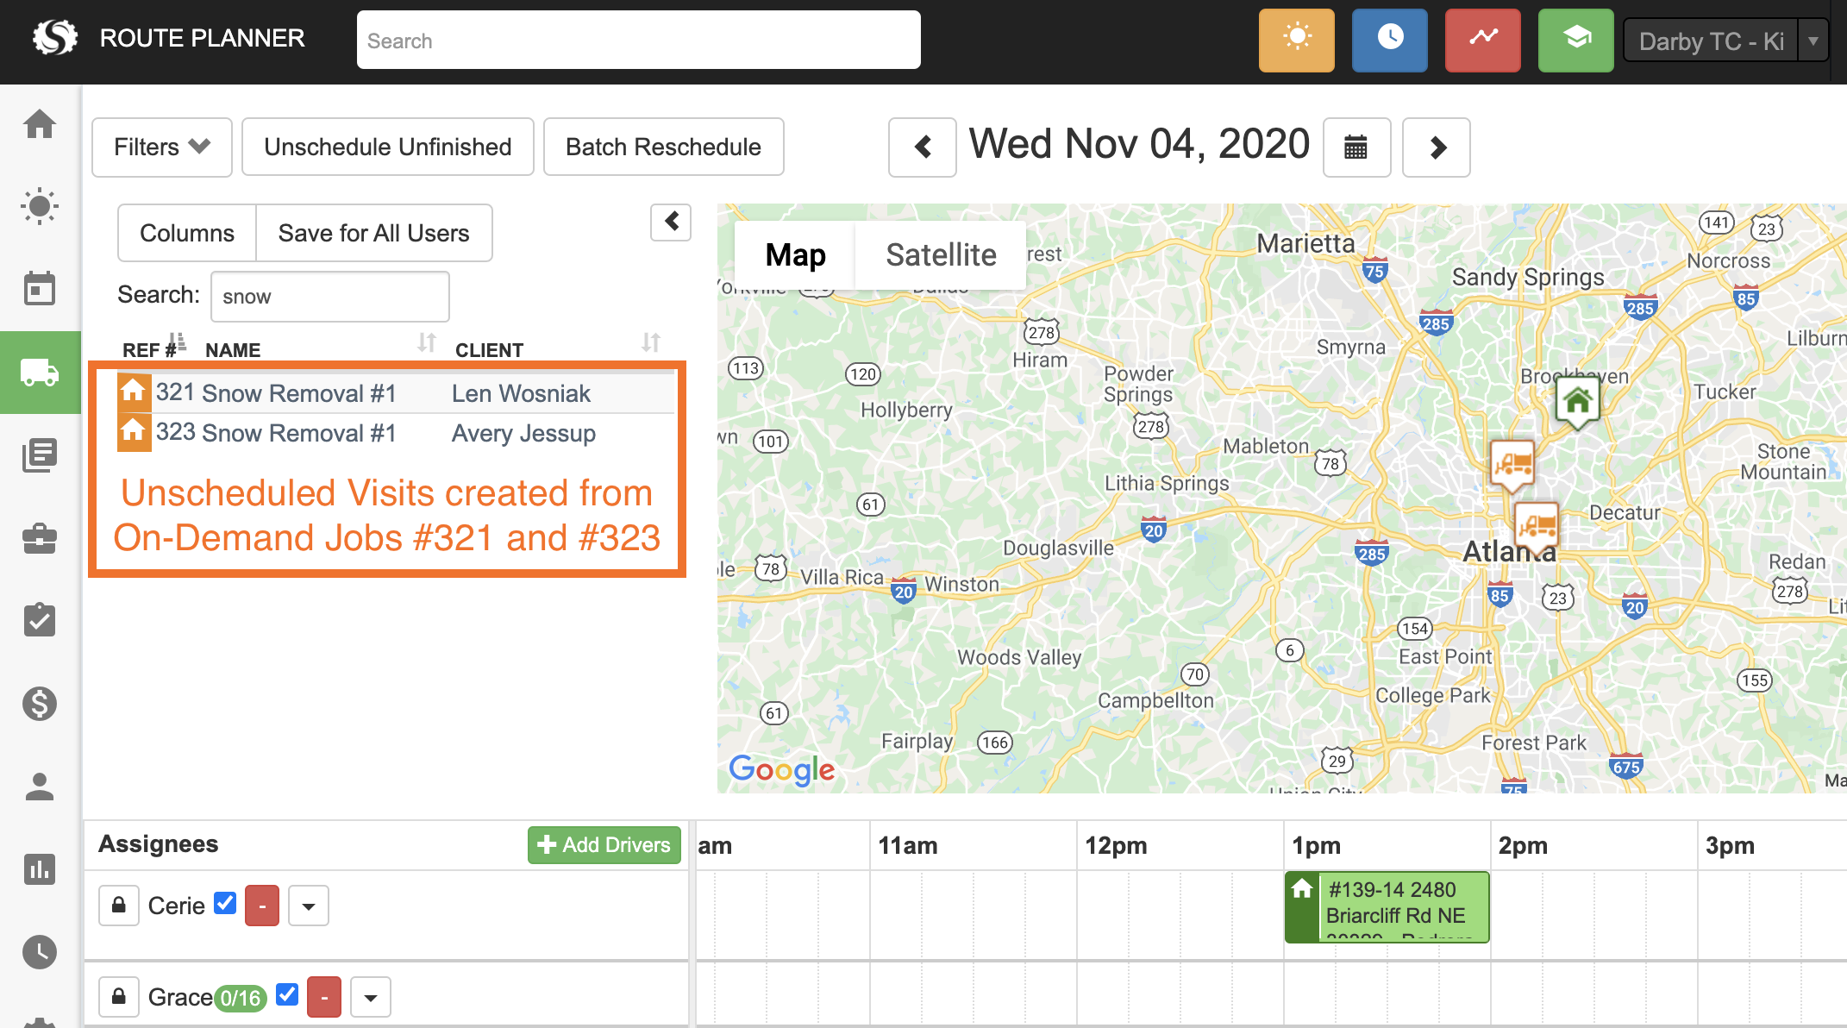Open the blue clock button
This screenshot has height=1028, width=1847.
tap(1389, 40)
